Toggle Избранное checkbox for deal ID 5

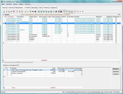pos(116,25)
